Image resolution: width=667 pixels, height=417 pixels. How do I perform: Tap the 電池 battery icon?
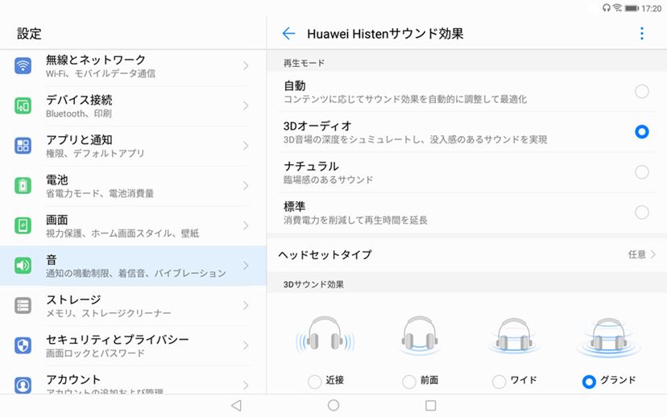pos(23,186)
